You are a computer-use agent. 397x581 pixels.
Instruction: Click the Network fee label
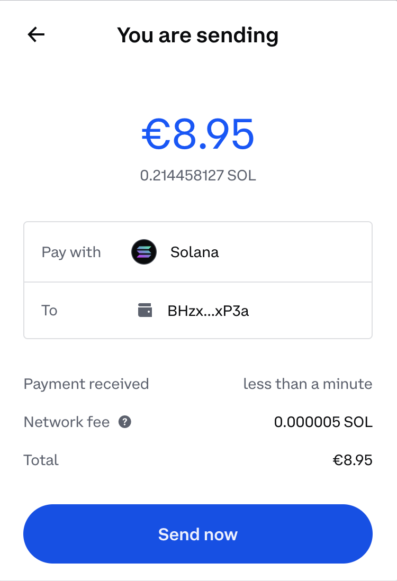click(67, 422)
